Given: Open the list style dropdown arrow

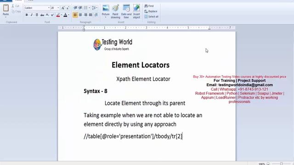Looking at the screenshot, I should 89,8.
